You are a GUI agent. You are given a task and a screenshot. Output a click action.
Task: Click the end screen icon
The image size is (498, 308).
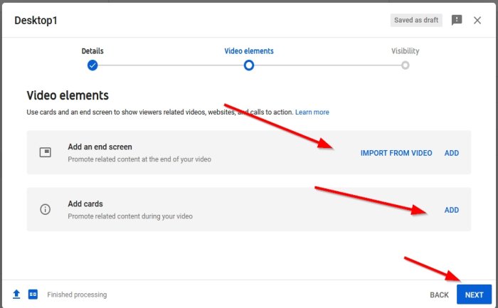tap(45, 152)
